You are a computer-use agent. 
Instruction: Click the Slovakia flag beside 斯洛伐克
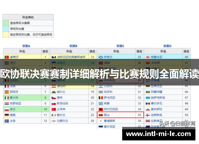(x=54, y=103)
